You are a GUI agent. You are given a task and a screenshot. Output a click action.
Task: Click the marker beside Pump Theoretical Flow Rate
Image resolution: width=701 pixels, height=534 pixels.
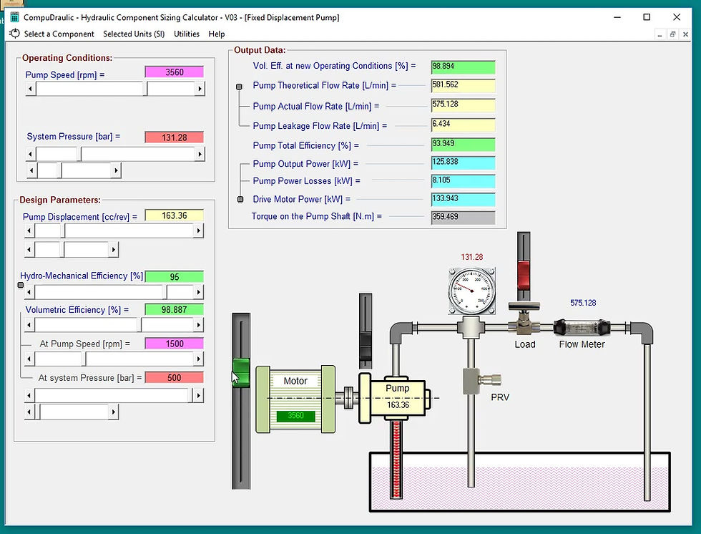click(239, 87)
